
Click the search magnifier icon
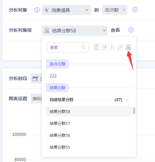[x=84, y=47]
